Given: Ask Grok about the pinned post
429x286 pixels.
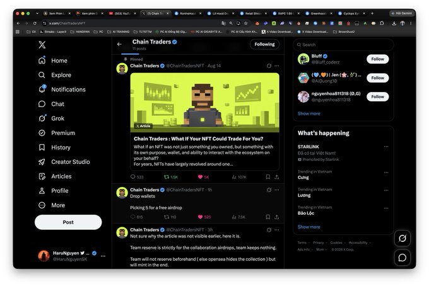Looking at the screenshot, I should 269,66.
